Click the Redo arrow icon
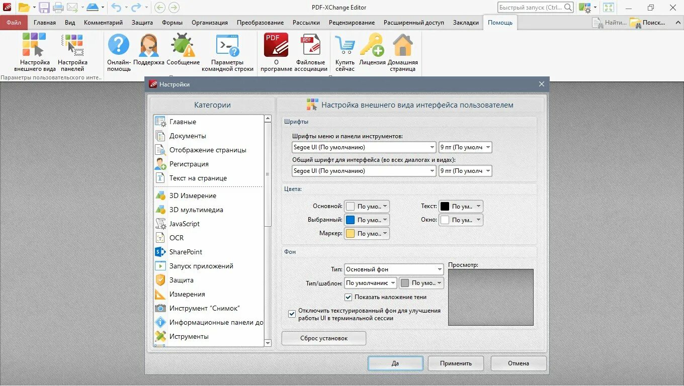The image size is (684, 386). pyautogui.click(x=136, y=8)
